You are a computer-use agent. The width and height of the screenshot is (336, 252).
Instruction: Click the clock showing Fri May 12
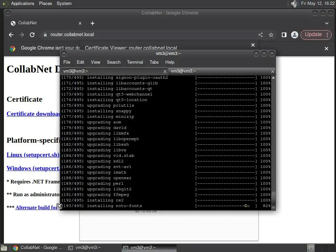pos(318,3)
